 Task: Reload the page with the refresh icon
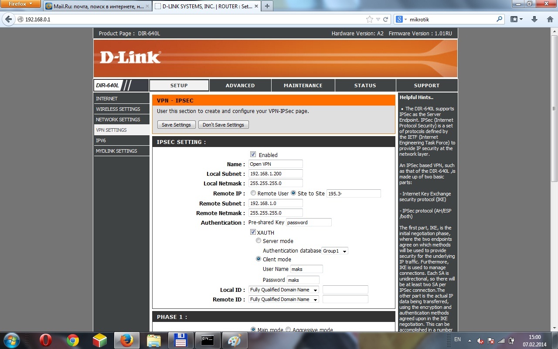coord(385,19)
